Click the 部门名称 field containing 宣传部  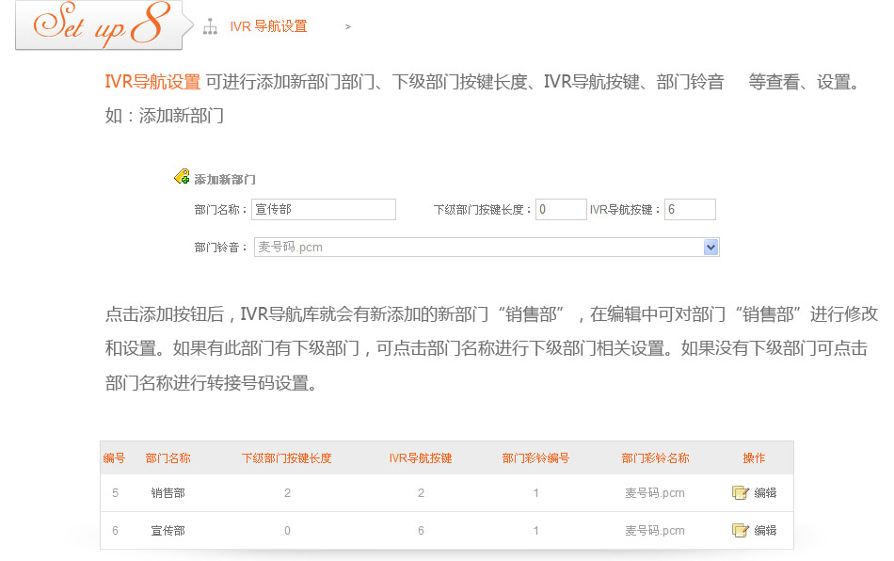(323, 210)
